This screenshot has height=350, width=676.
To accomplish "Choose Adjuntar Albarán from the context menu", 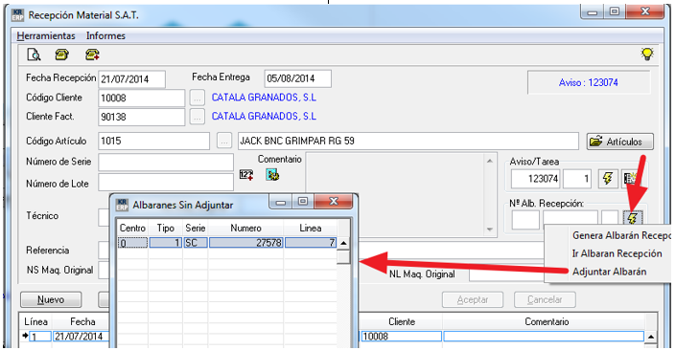I will pos(609,272).
